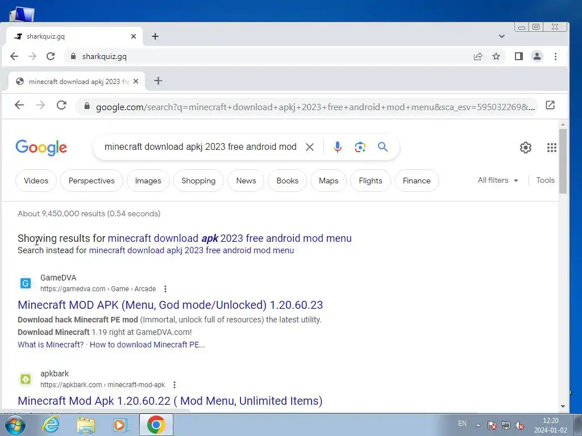
Task: Switch to Flights results
Action: coord(371,181)
